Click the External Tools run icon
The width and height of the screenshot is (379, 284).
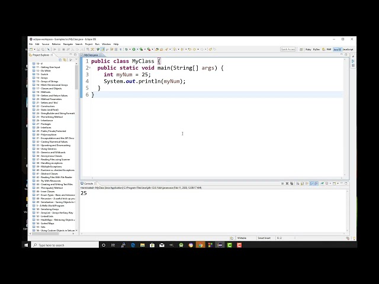pos(149,49)
